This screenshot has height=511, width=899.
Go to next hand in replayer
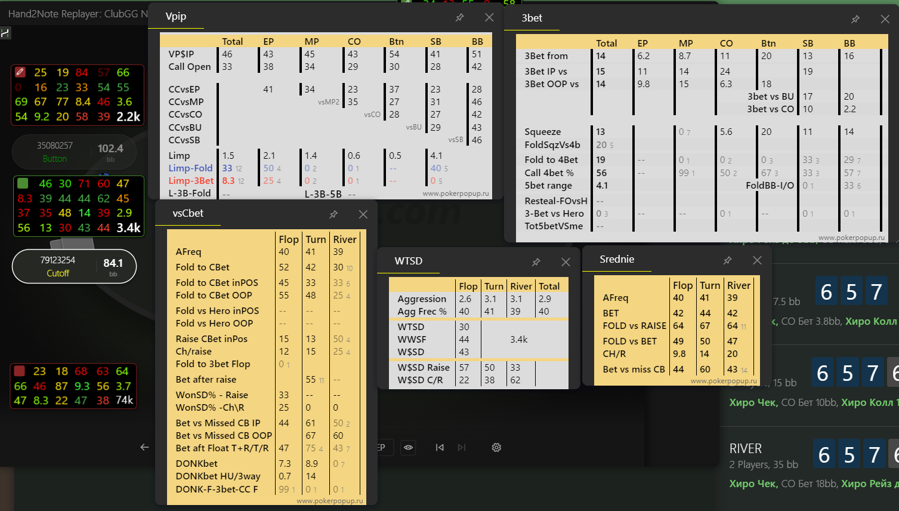[x=462, y=447]
